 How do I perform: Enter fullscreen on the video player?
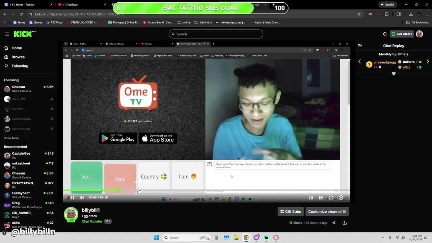click(x=331, y=198)
